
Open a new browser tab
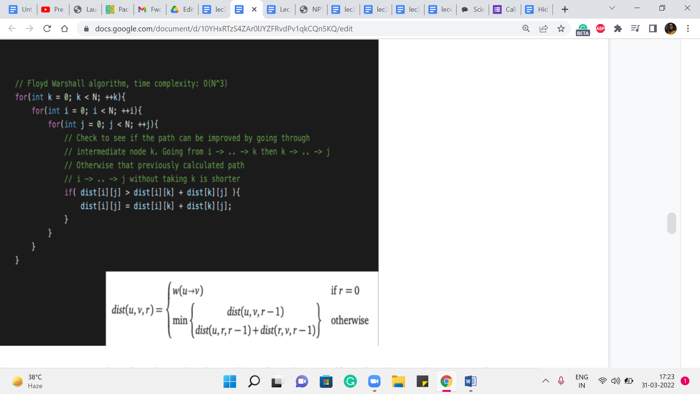(565, 9)
